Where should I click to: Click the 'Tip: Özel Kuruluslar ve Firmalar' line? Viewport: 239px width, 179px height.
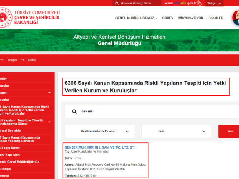tap(87, 151)
